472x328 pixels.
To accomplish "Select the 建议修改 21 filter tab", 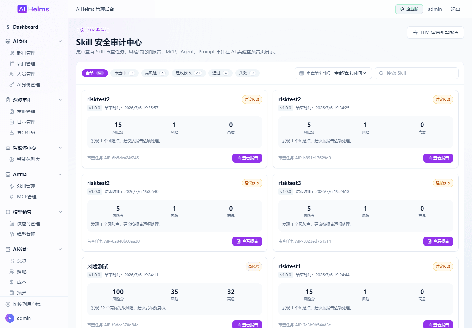I will 189,73.
